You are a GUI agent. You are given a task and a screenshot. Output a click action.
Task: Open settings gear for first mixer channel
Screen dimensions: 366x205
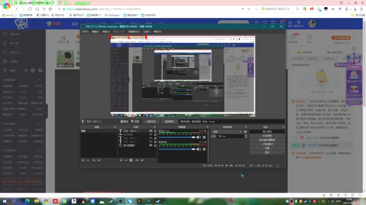(x=204, y=137)
